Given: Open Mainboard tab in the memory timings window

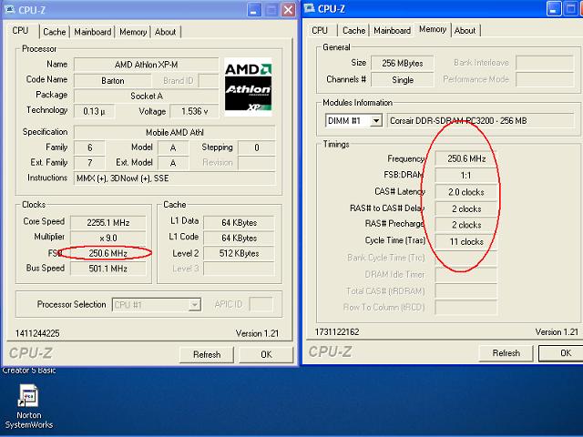Looking at the screenshot, I should pyautogui.click(x=392, y=31).
